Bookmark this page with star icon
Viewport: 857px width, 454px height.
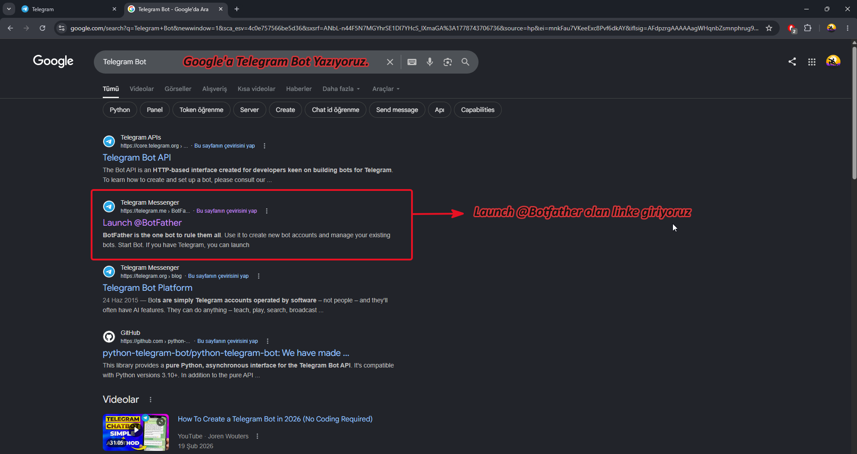pyautogui.click(x=769, y=28)
